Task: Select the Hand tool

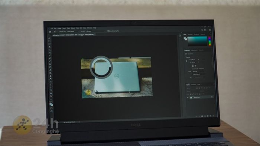Action: 51,93
